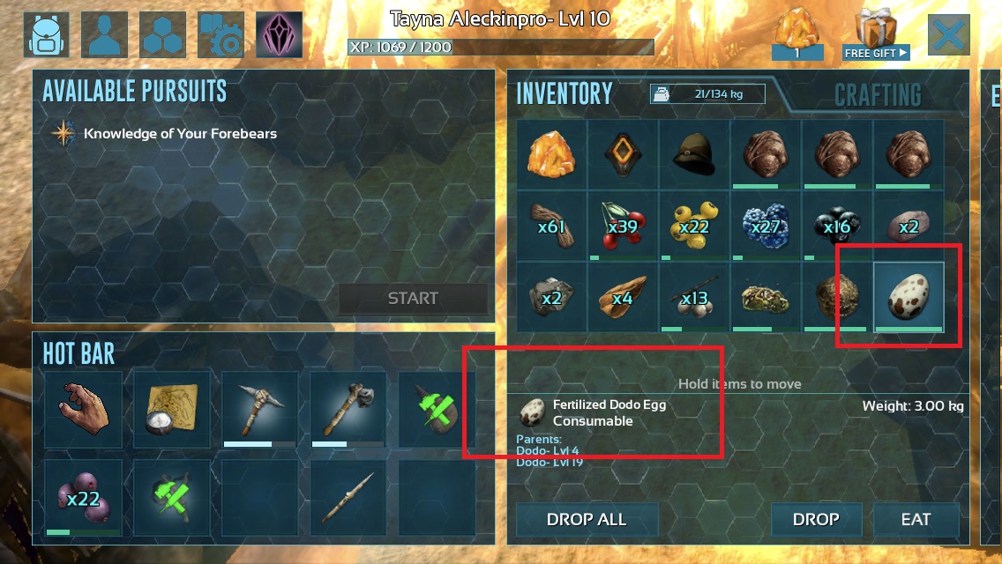Select the pickaxe in hot bar
1002x564 pixels.
(259, 410)
